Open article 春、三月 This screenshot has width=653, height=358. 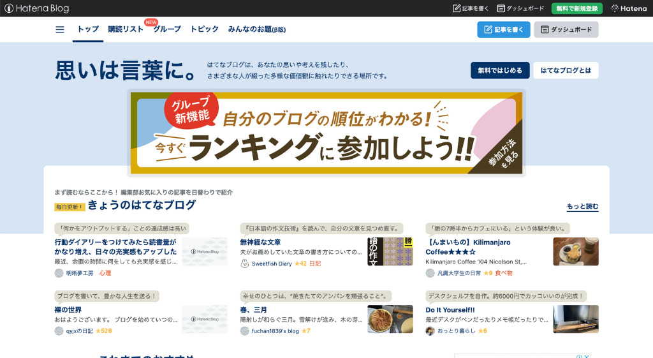254,310
